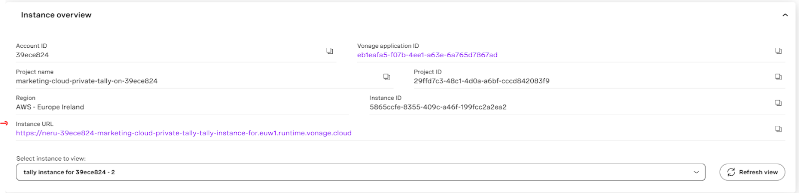The width and height of the screenshot is (799, 193).
Task: Copy the Account ID value
Action: point(330,51)
